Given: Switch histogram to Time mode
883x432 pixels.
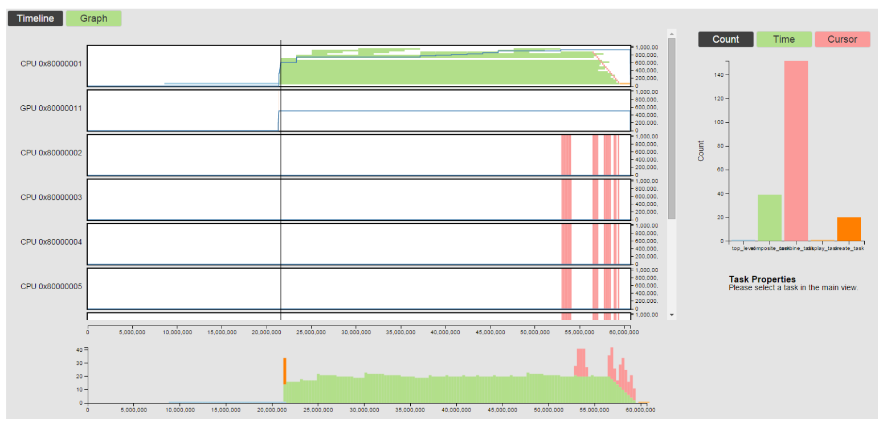Looking at the screenshot, I should (784, 39).
